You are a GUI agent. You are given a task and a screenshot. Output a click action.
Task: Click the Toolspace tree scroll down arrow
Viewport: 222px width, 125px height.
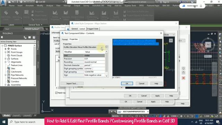(x=34, y=85)
